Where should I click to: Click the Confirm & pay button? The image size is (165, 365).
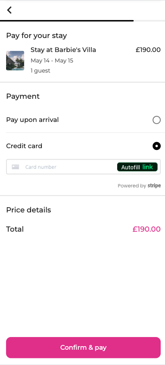(83, 348)
